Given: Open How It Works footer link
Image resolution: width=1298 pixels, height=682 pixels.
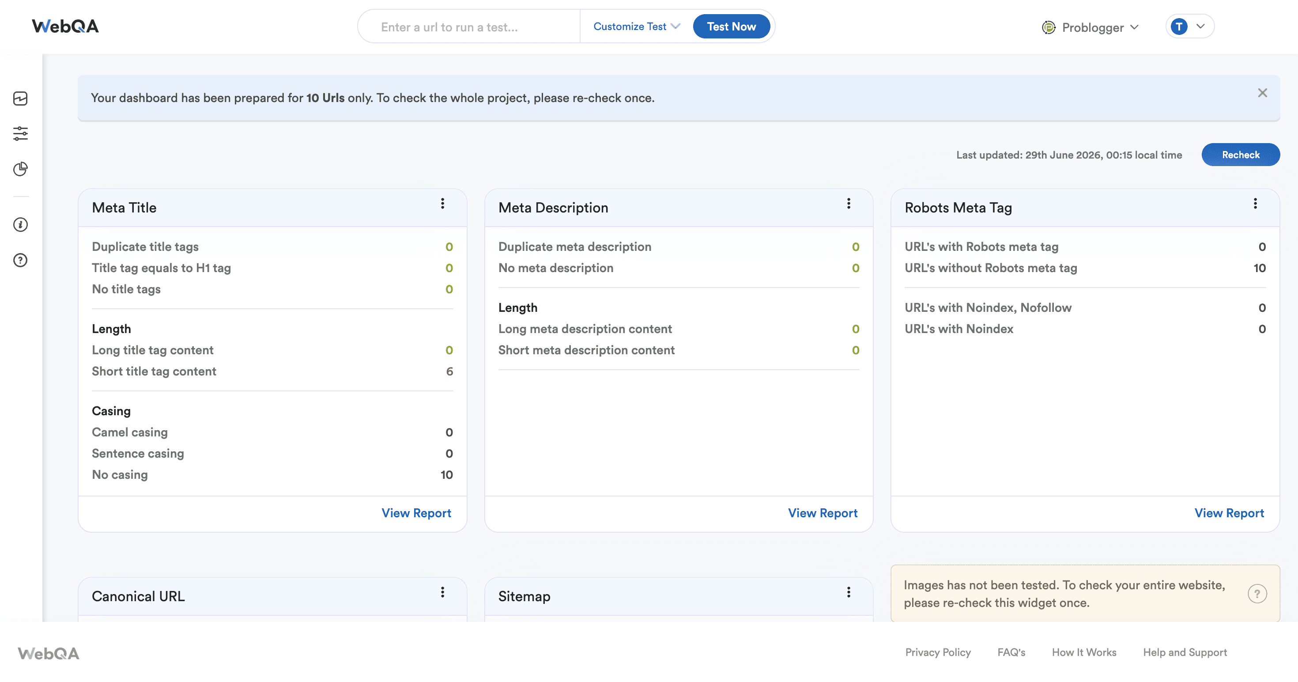Looking at the screenshot, I should [x=1084, y=652].
